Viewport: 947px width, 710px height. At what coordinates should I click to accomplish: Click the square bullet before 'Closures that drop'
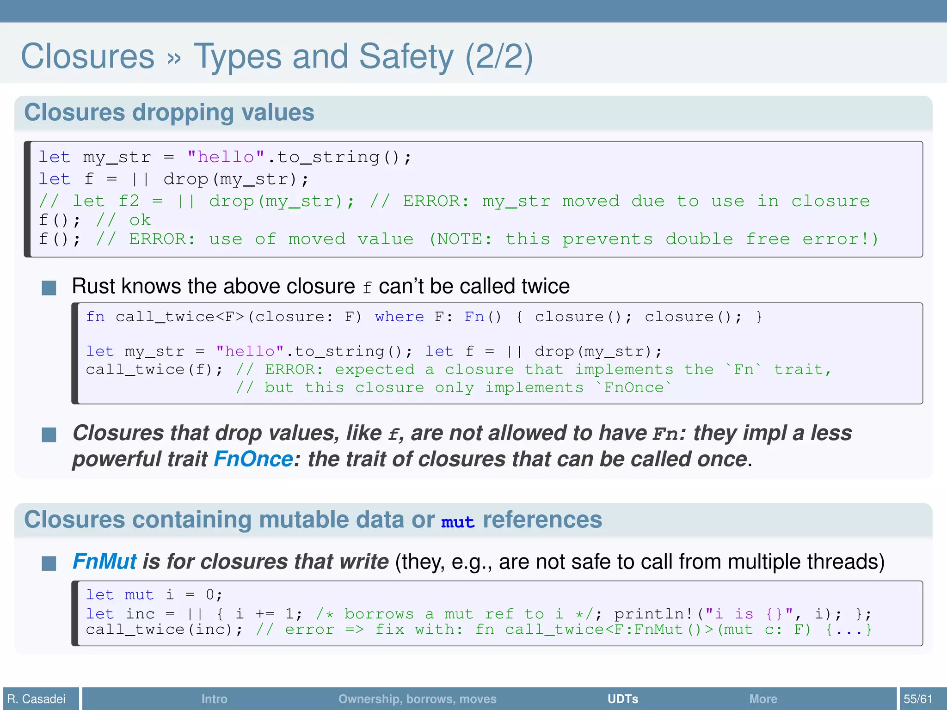tap(49, 435)
